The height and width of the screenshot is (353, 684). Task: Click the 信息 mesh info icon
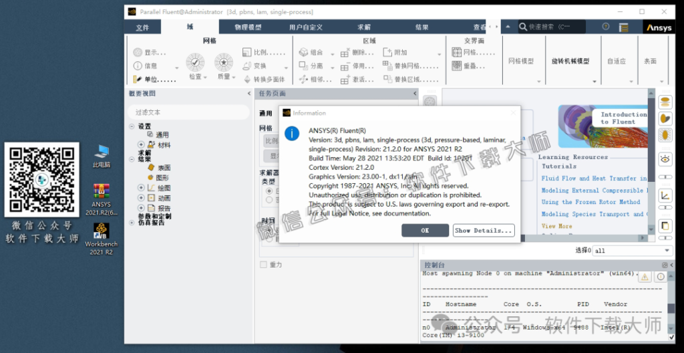(138, 66)
